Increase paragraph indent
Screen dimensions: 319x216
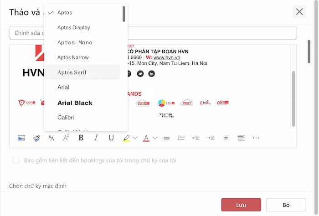211,138
